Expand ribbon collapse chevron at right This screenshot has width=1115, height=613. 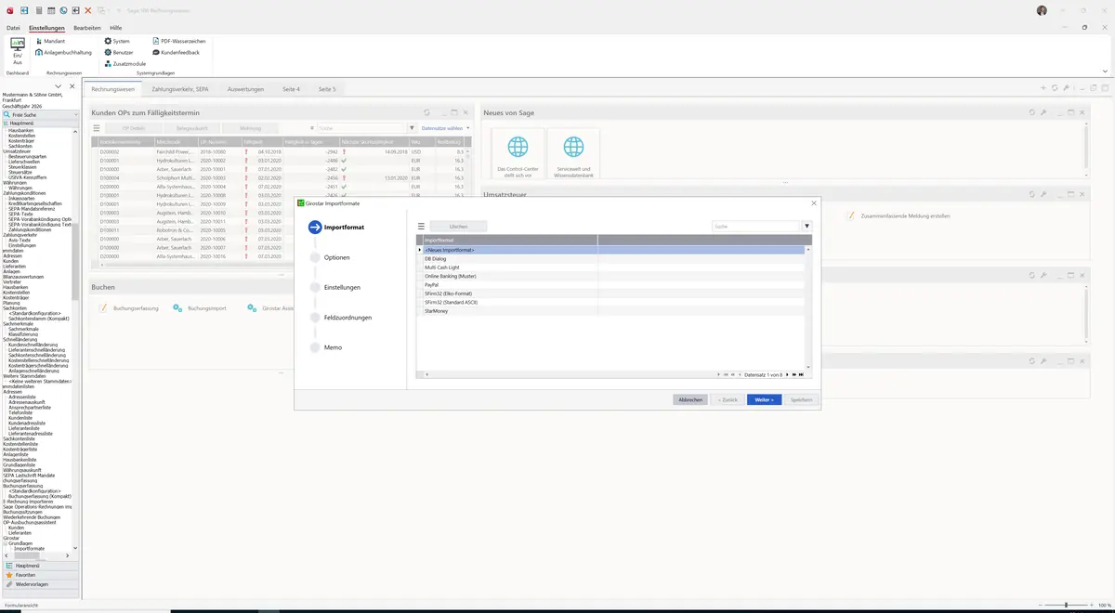point(1106,71)
